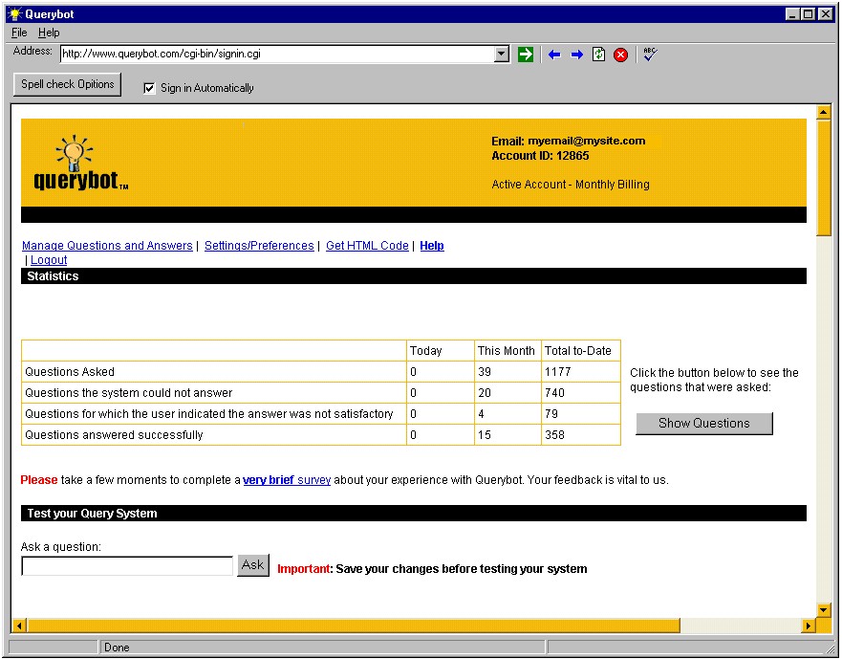Viewport: 842px width, 659px height.
Task: Go back with the blue left arrow
Action: point(554,55)
